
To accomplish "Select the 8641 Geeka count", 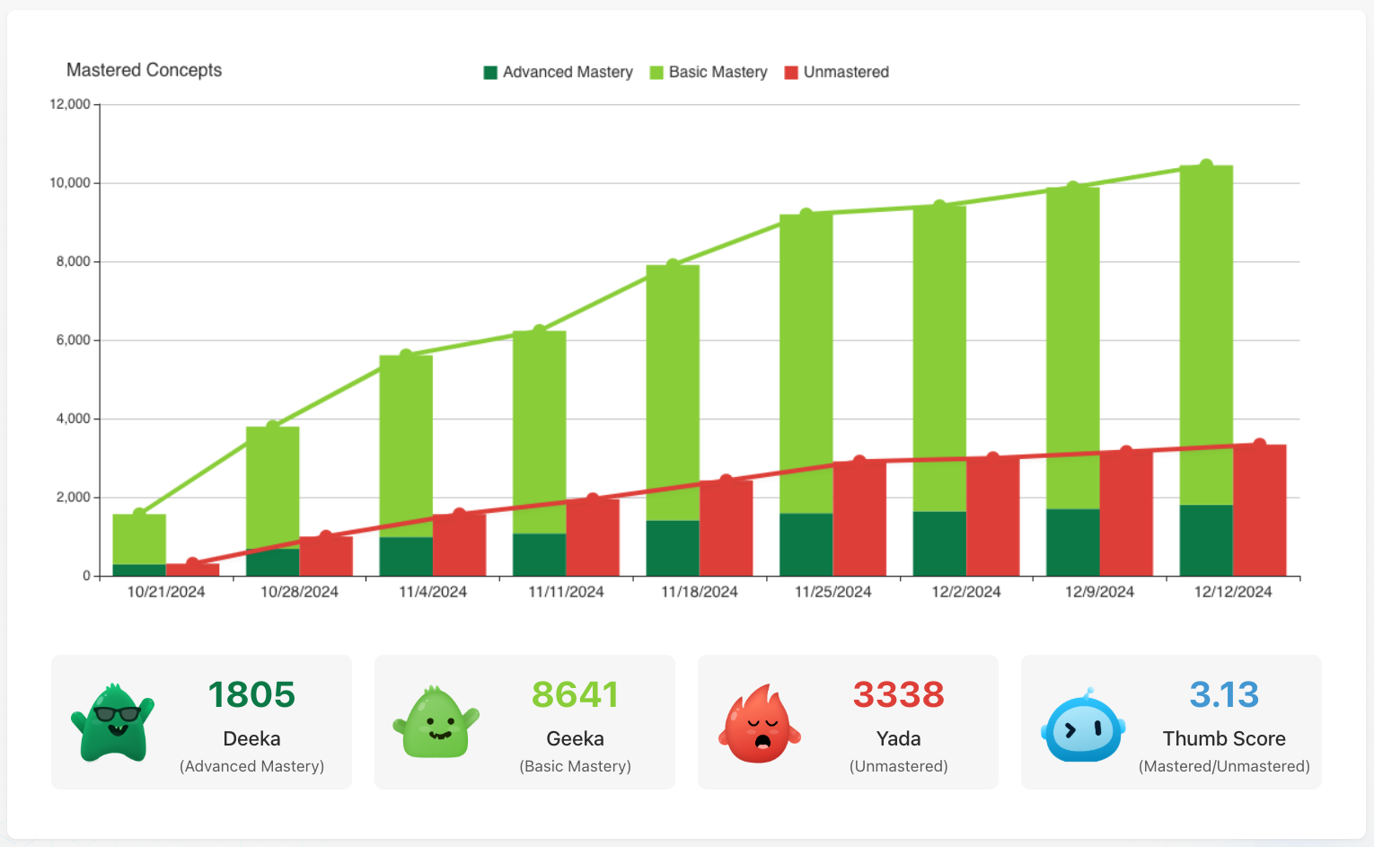I will click(x=575, y=694).
